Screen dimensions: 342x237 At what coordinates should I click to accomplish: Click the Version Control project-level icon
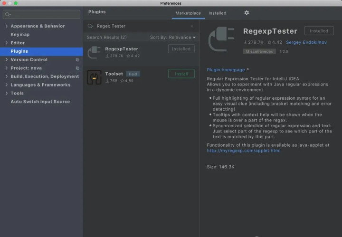click(x=77, y=60)
